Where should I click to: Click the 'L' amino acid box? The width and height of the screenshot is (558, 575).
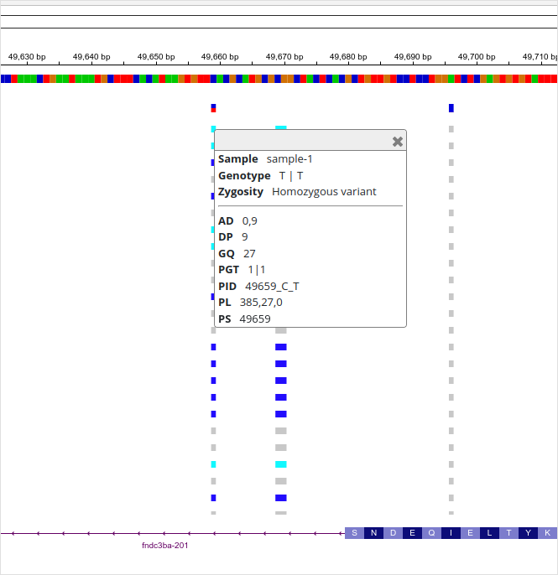tap(489, 533)
